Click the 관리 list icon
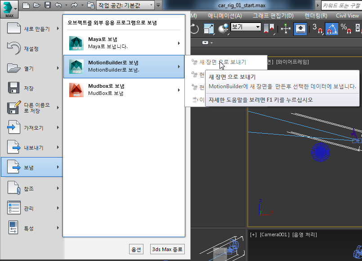The width and height of the screenshot is (362, 261). click(14, 207)
